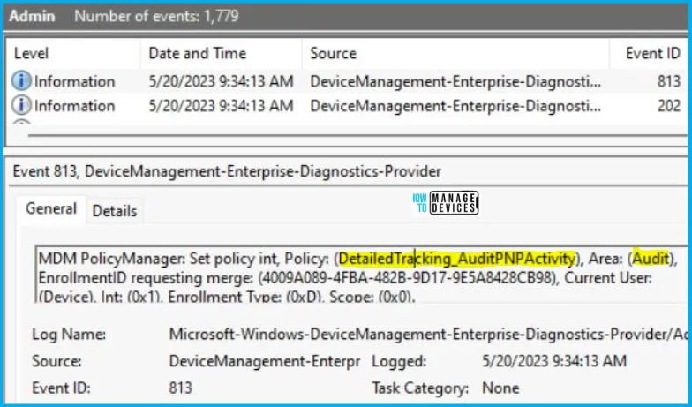Click the Log Name value field

coord(424,335)
